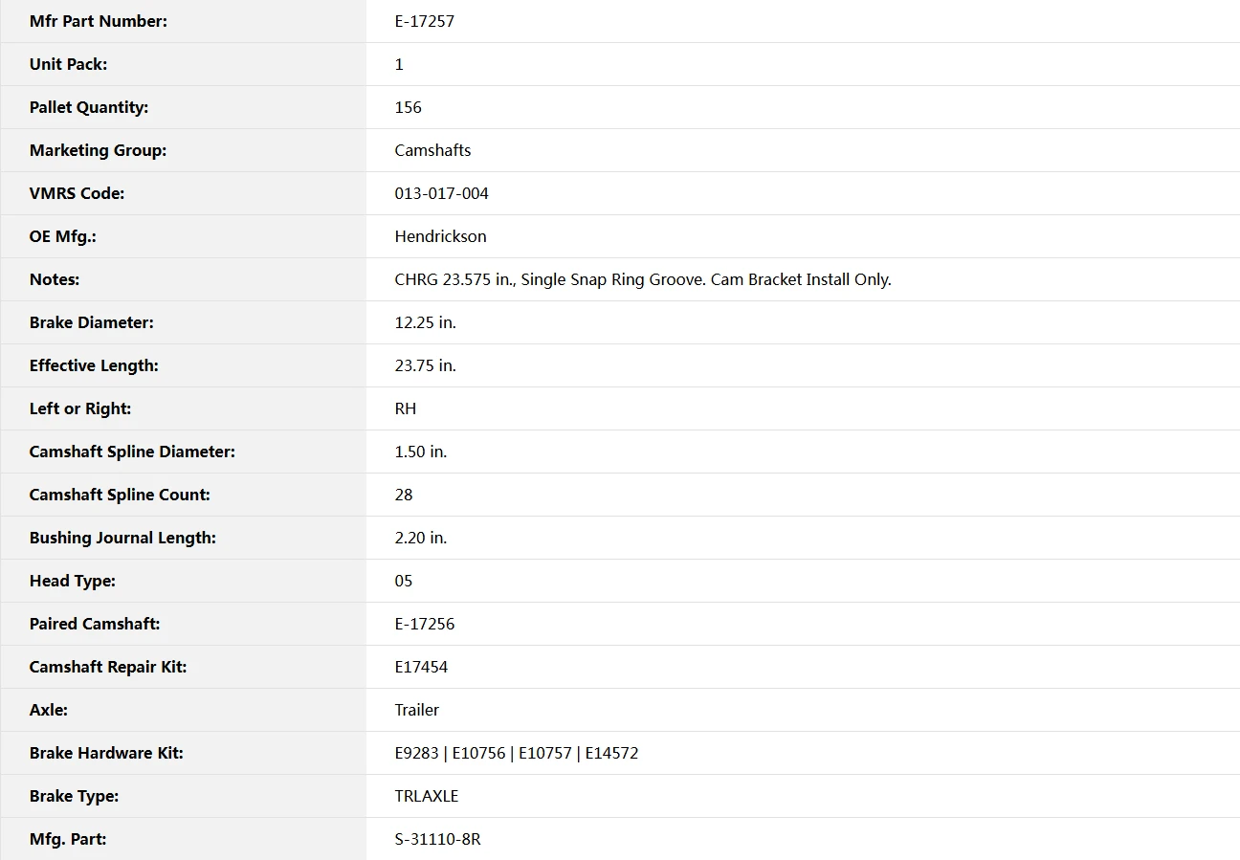Select the Brake Diameter label
This screenshot has height=860, width=1240.
click(92, 322)
